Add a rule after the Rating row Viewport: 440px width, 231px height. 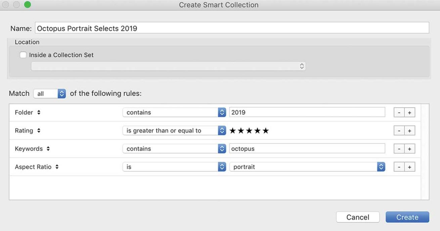tap(409, 131)
